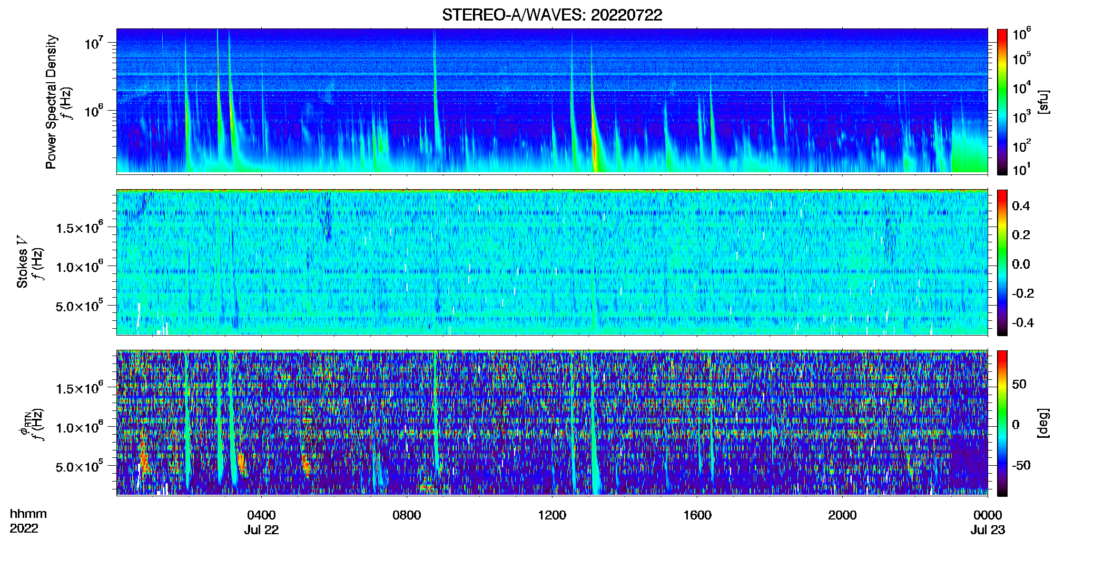Click the plot title STEREO-A/WAVES: 20220722
Viewport: 1104px width, 569px height.
click(552, 15)
